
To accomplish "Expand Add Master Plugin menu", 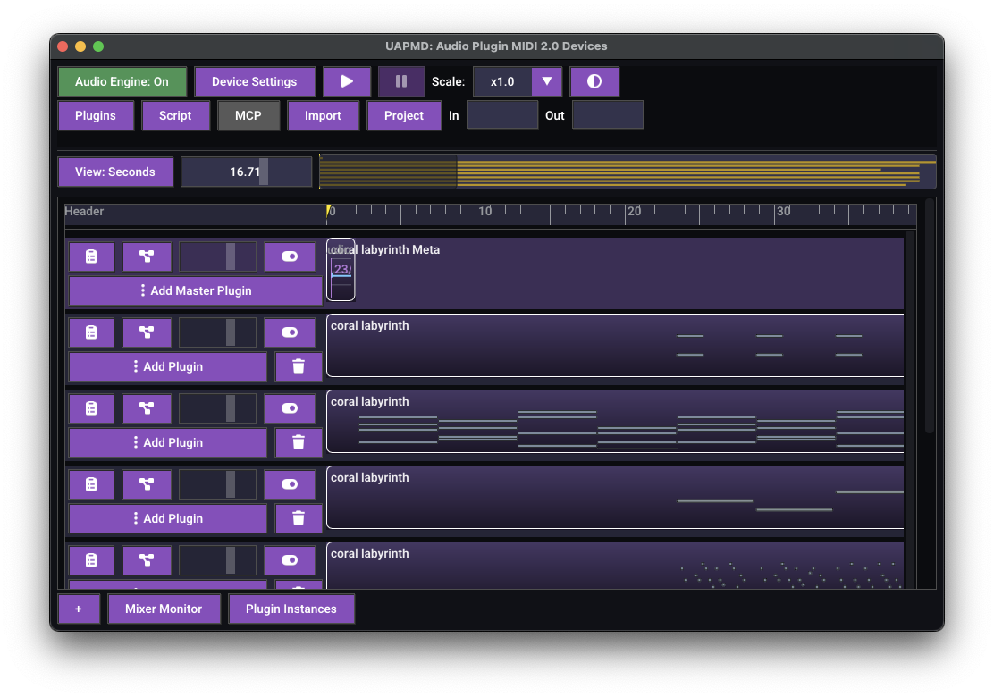I will (195, 290).
